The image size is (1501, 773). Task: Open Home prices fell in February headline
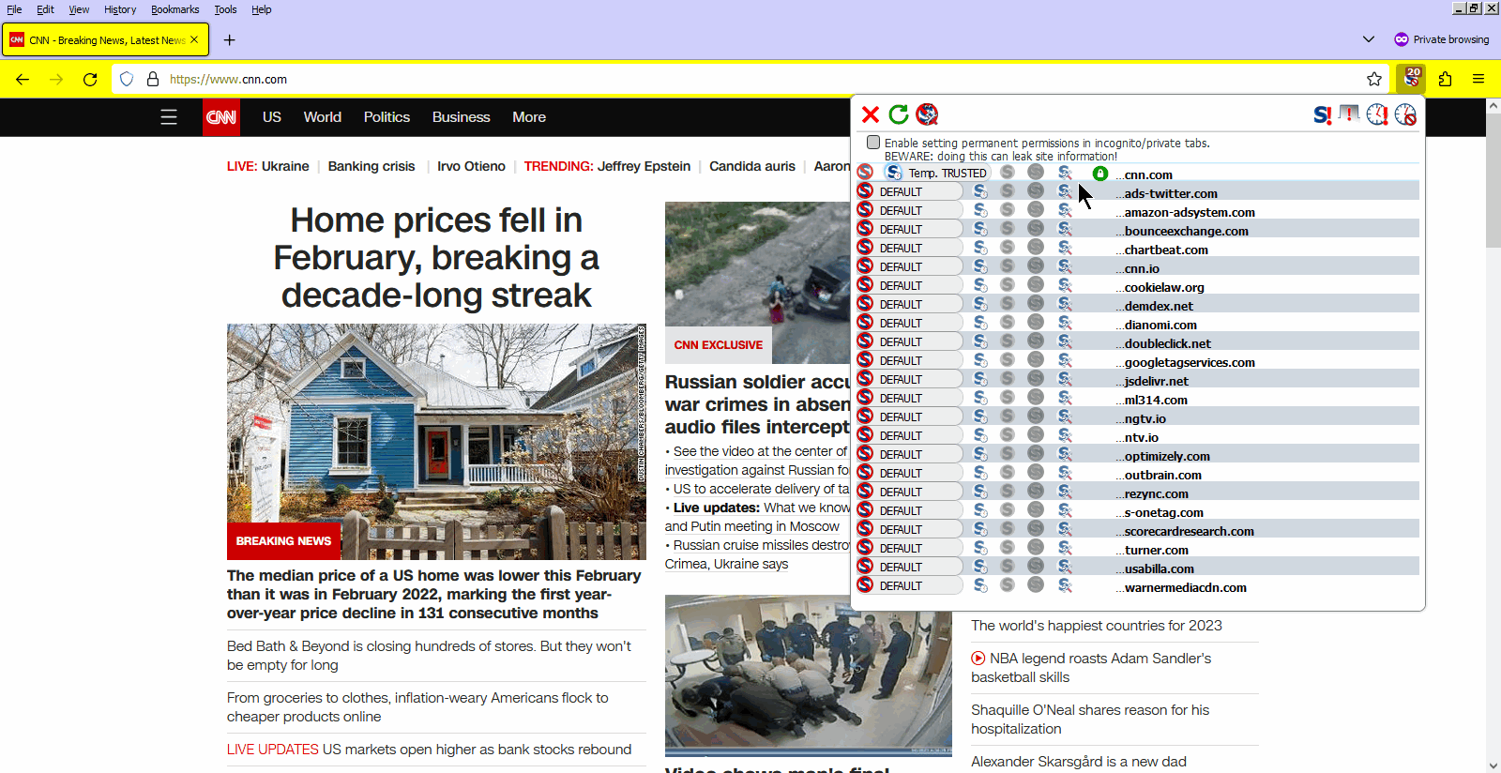(x=436, y=257)
